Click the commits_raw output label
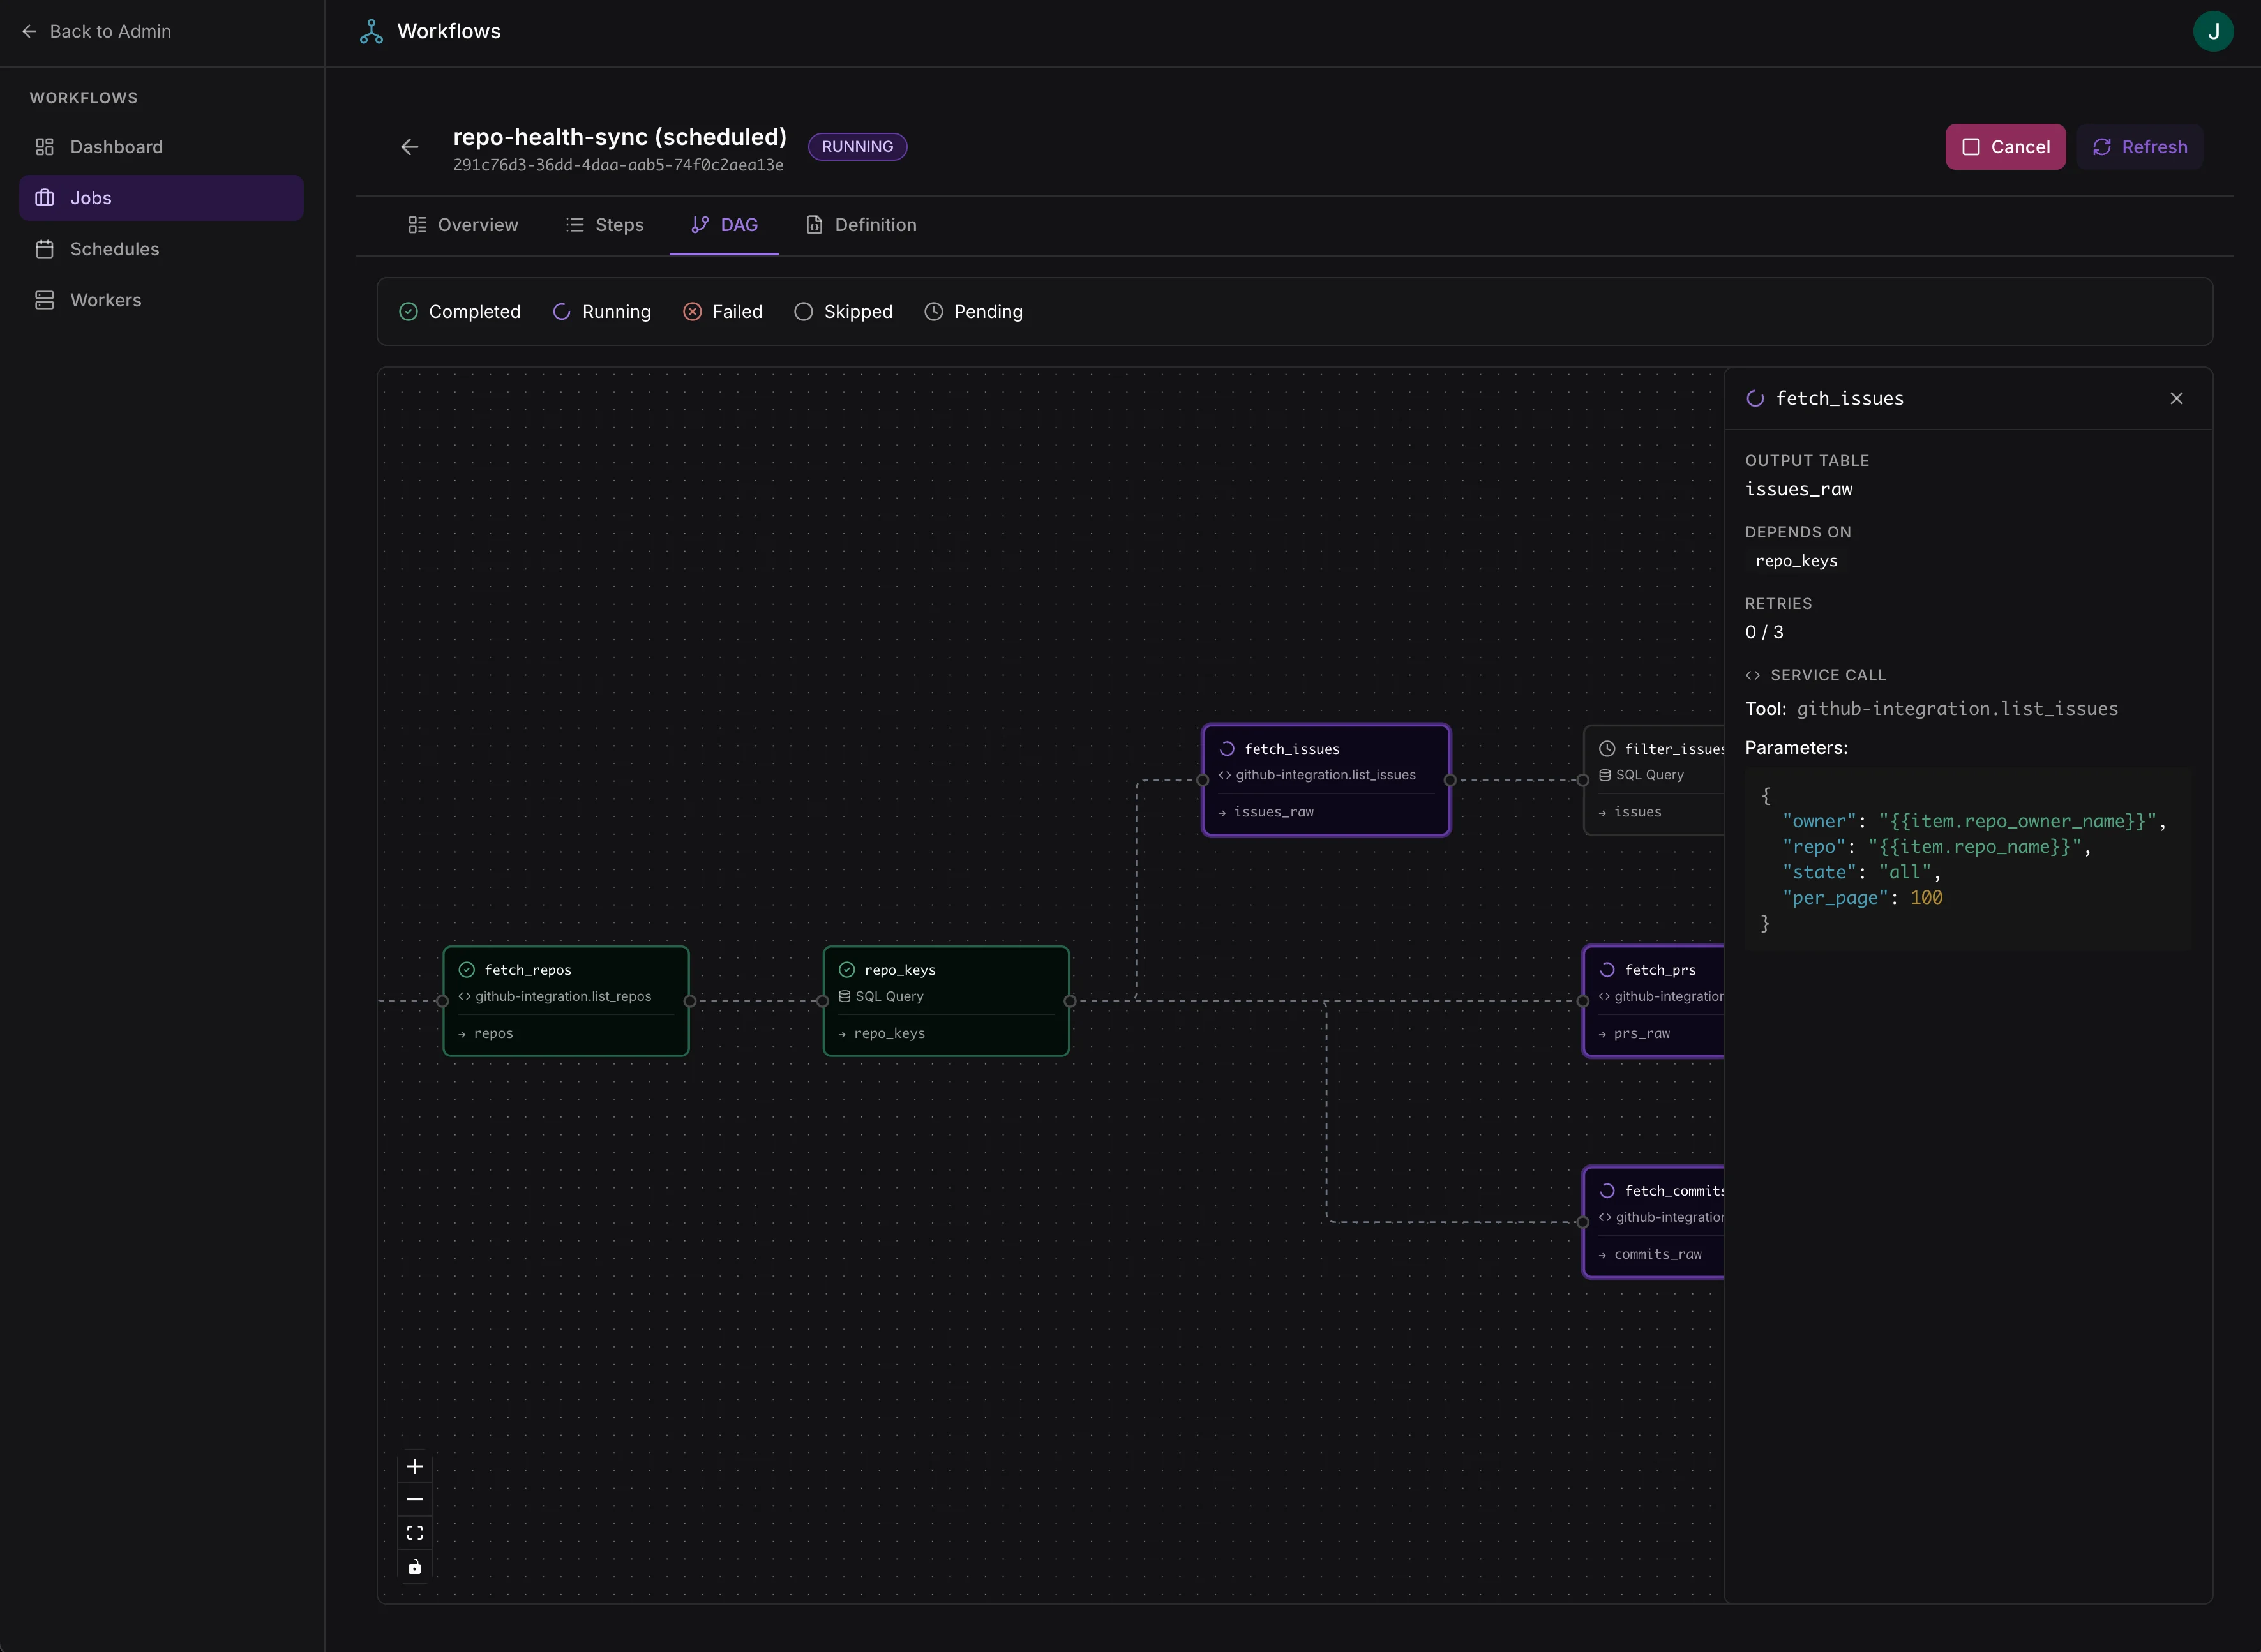2261x1652 pixels. 1657,1255
